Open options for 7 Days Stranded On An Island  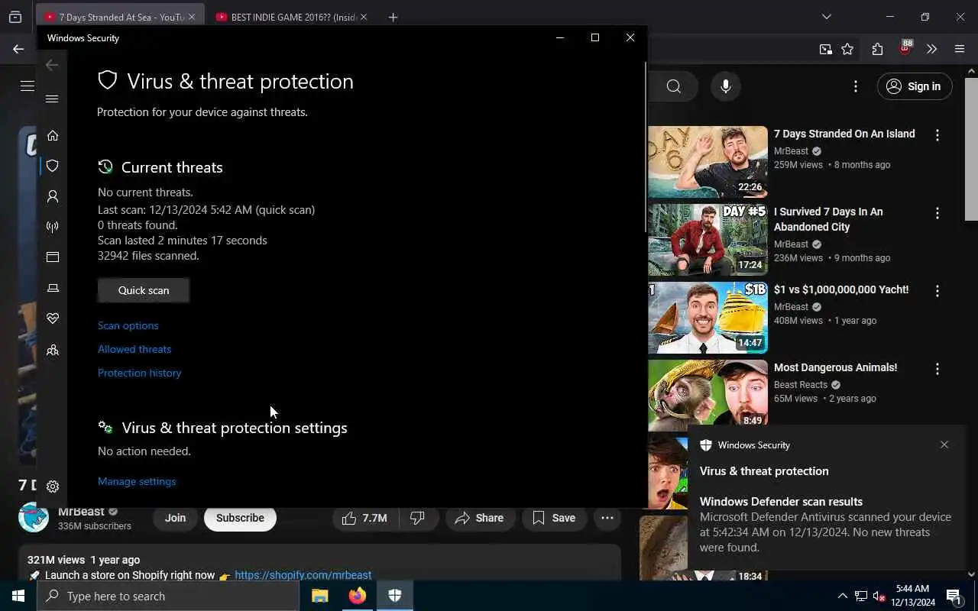938,135
